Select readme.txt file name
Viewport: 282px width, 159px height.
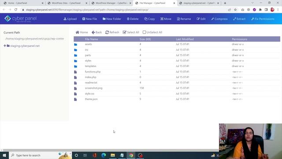(x=91, y=83)
